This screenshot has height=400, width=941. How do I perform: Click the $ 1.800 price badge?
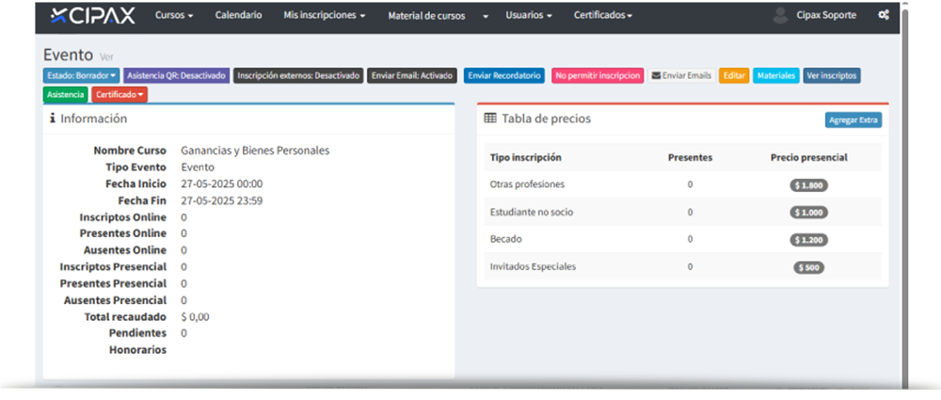point(808,185)
